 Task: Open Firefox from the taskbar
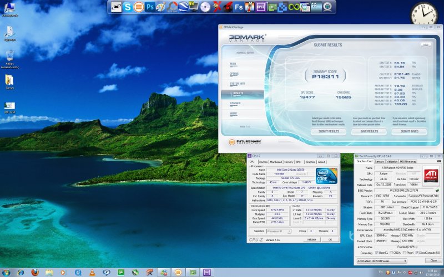[x=35, y=273]
